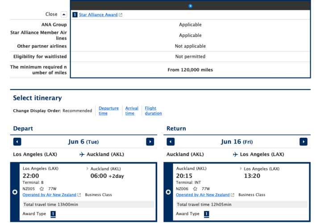Sort itineraries by Arrival time
The height and width of the screenshot is (223, 316).
132,111
